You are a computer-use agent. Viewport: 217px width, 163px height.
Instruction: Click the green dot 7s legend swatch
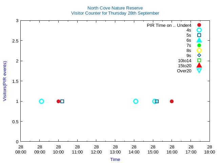[199, 45]
